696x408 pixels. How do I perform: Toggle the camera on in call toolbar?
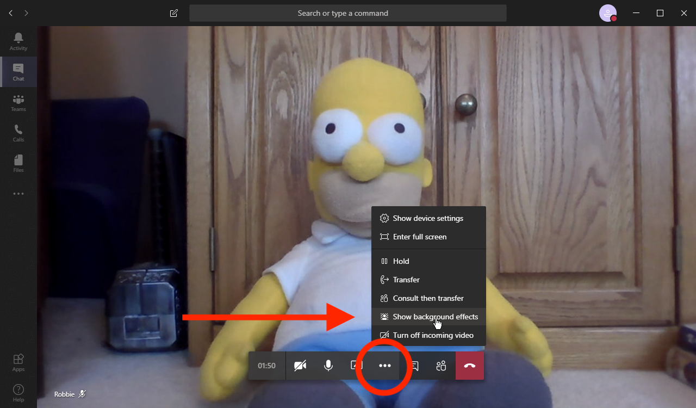(300, 366)
